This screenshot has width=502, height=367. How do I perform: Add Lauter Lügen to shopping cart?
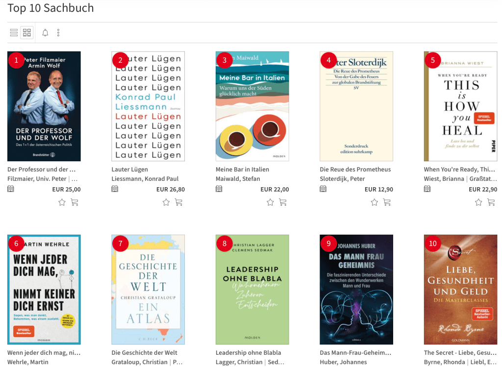tap(178, 202)
